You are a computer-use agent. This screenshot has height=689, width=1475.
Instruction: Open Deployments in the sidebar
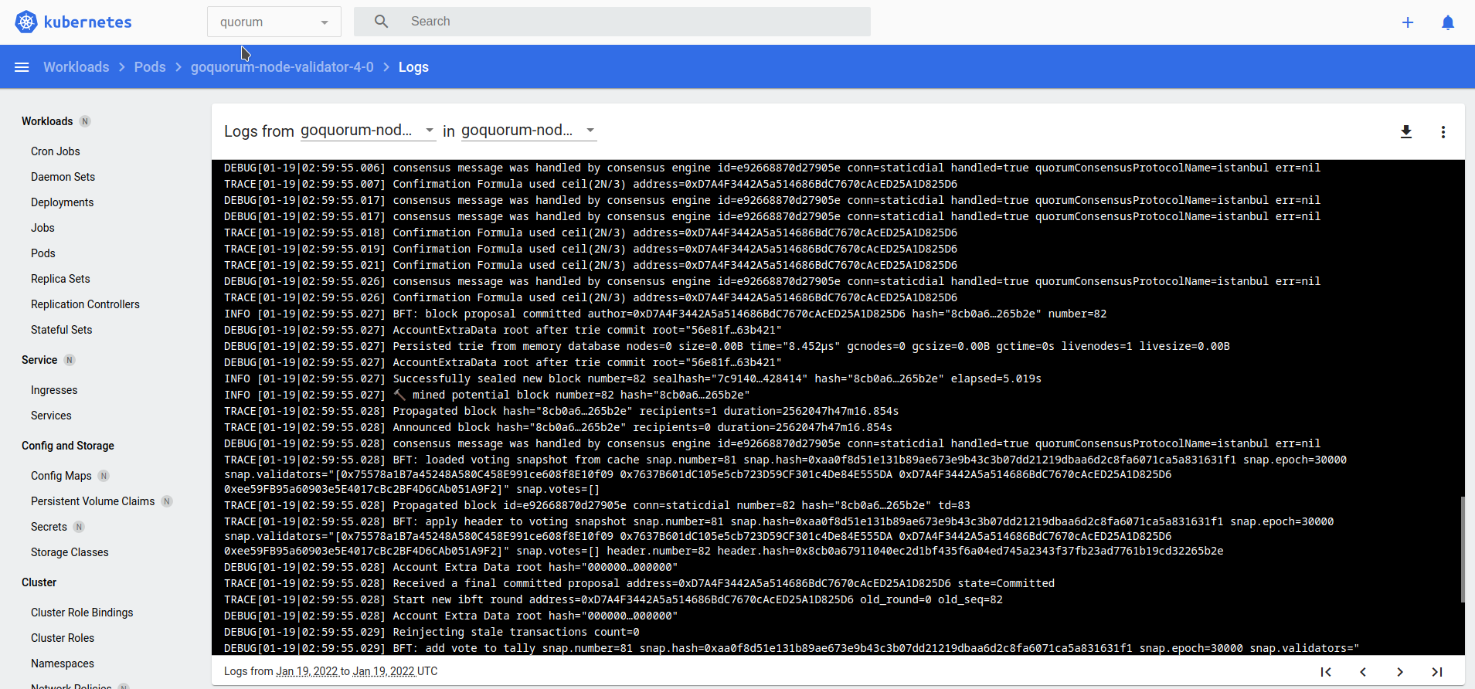click(62, 202)
